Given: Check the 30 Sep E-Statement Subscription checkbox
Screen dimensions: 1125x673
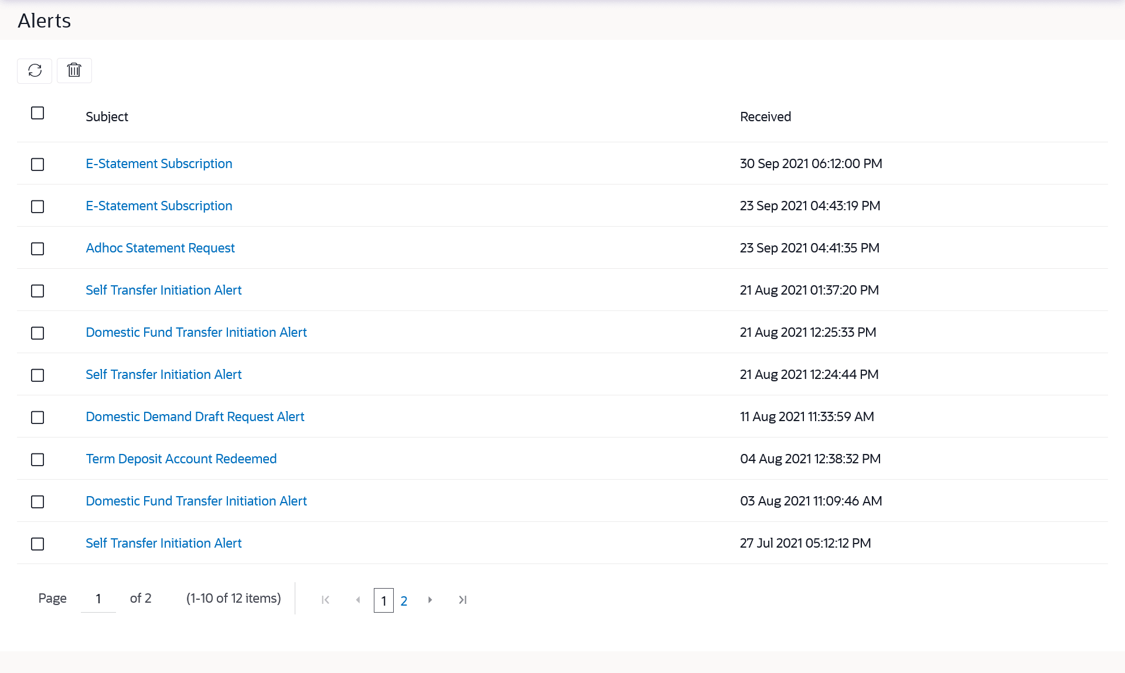Looking at the screenshot, I should (x=37, y=165).
